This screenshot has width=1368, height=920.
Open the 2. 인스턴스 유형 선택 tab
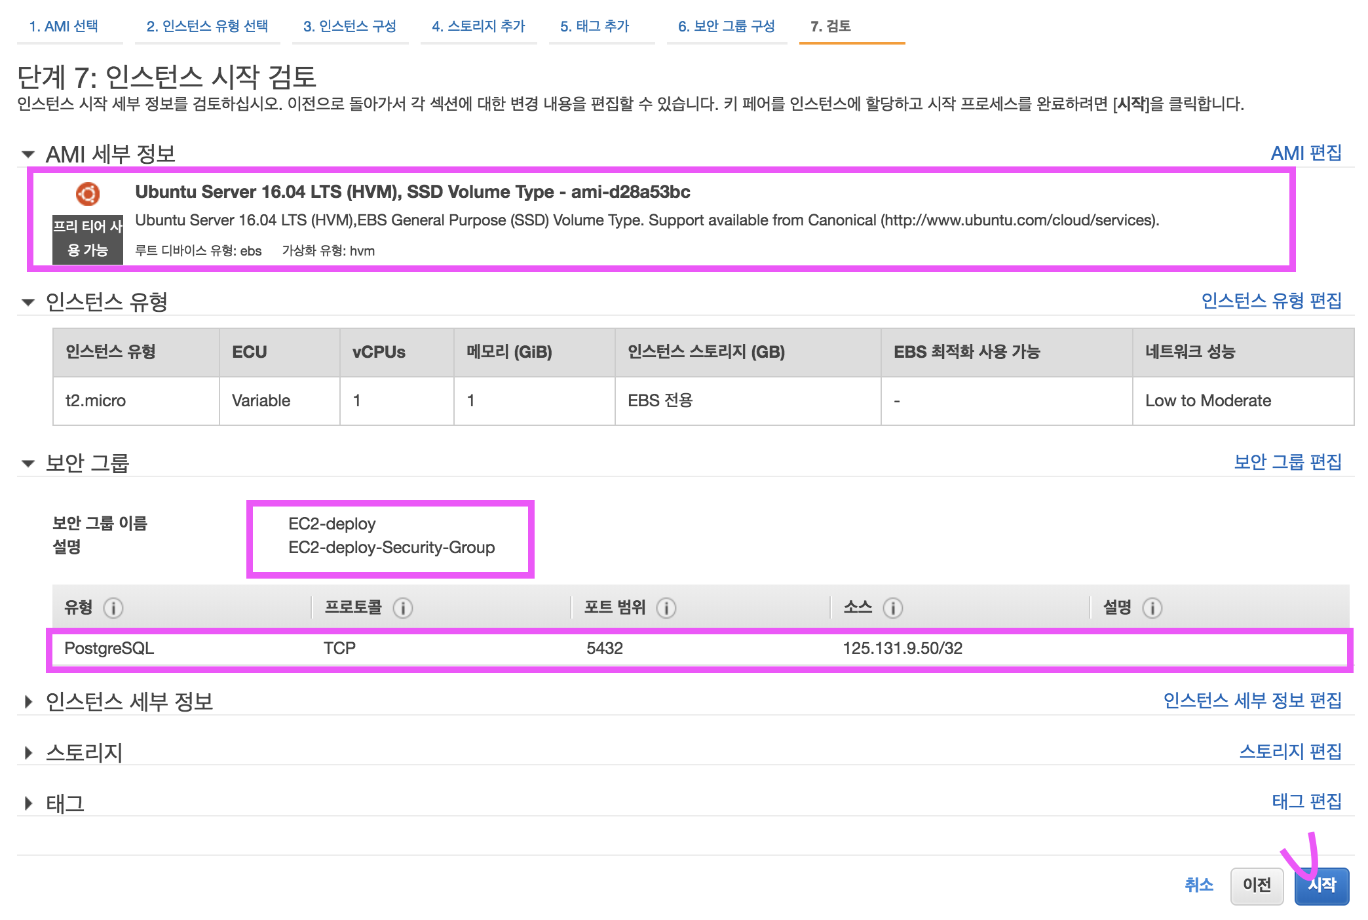(207, 26)
